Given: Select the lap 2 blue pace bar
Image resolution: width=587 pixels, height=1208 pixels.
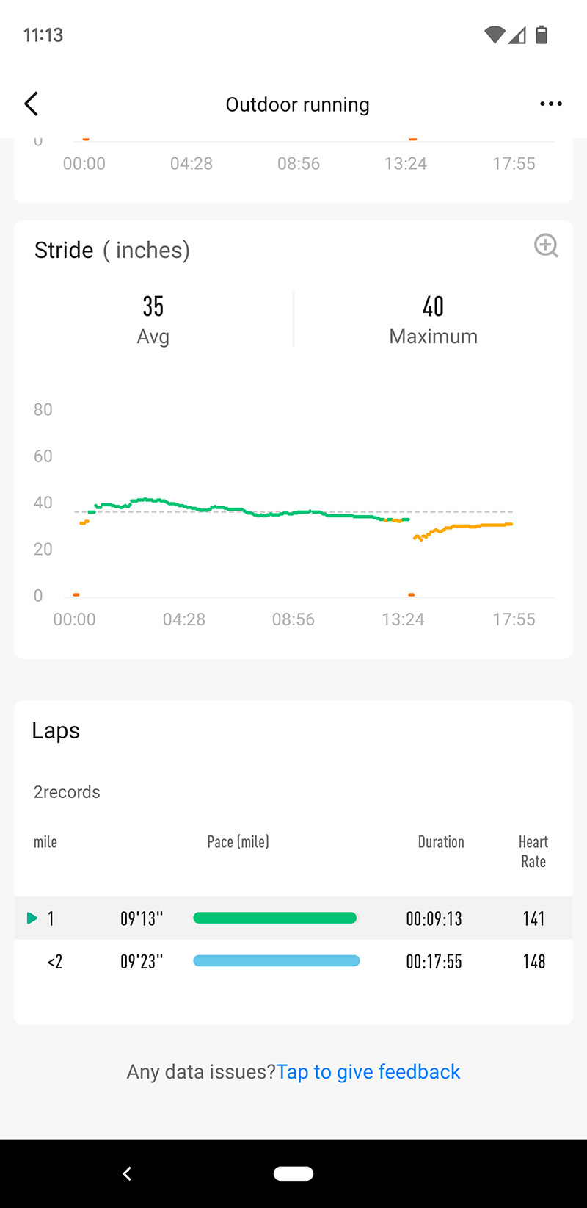Looking at the screenshot, I should coord(276,961).
